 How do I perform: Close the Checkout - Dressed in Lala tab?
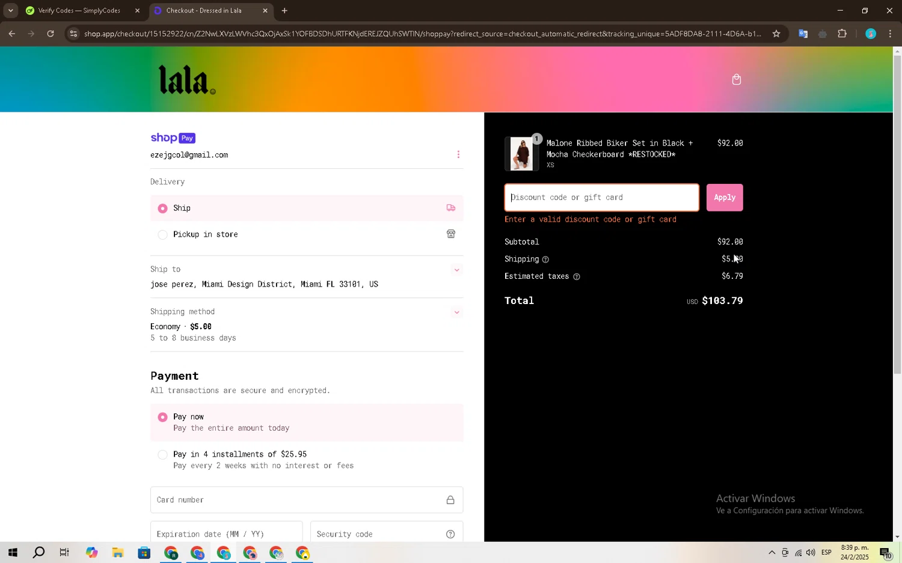pyautogui.click(x=265, y=10)
